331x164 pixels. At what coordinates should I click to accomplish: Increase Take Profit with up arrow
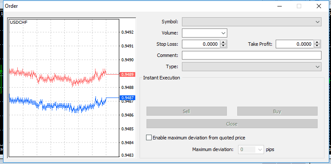point(317,42)
